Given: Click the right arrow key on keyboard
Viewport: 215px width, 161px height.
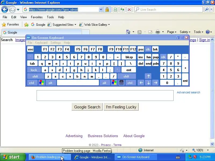Looking at the screenshot, I should [x=156, y=83].
